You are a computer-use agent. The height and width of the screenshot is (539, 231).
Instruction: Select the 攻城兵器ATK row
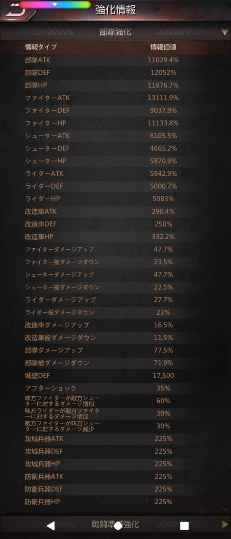pyautogui.click(x=115, y=439)
